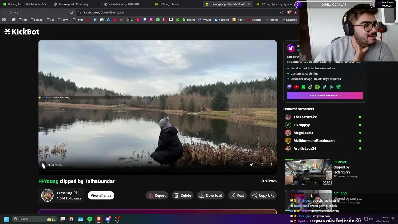Open Discord from the taskbar
The image size is (398, 224).
click(x=108, y=219)
